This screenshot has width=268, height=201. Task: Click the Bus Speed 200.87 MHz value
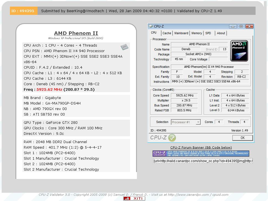click(185, 105)
